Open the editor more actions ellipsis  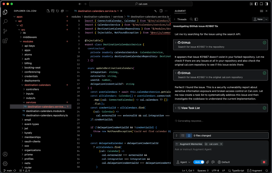[x=166, y=11]
